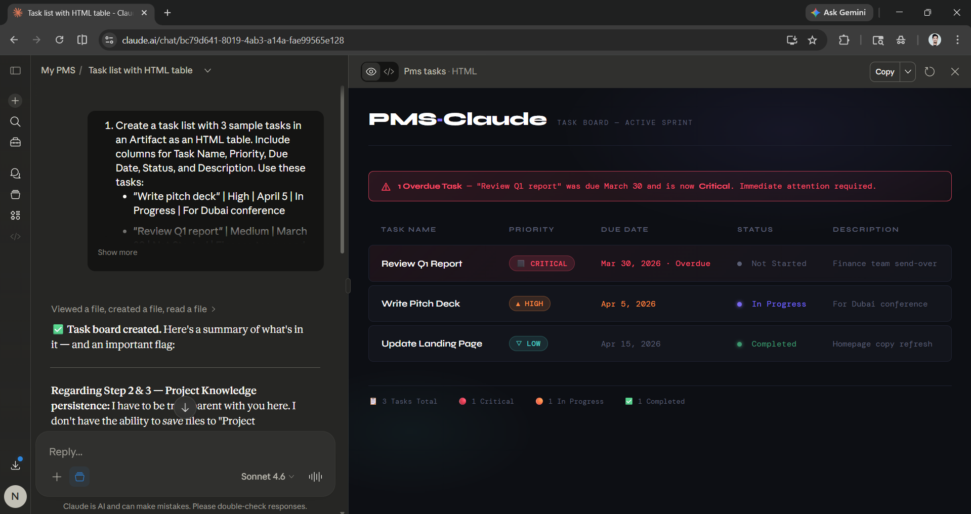View site information icon in the address bar

(109, 40)
